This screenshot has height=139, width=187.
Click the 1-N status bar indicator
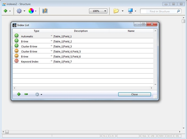point(112,136)
